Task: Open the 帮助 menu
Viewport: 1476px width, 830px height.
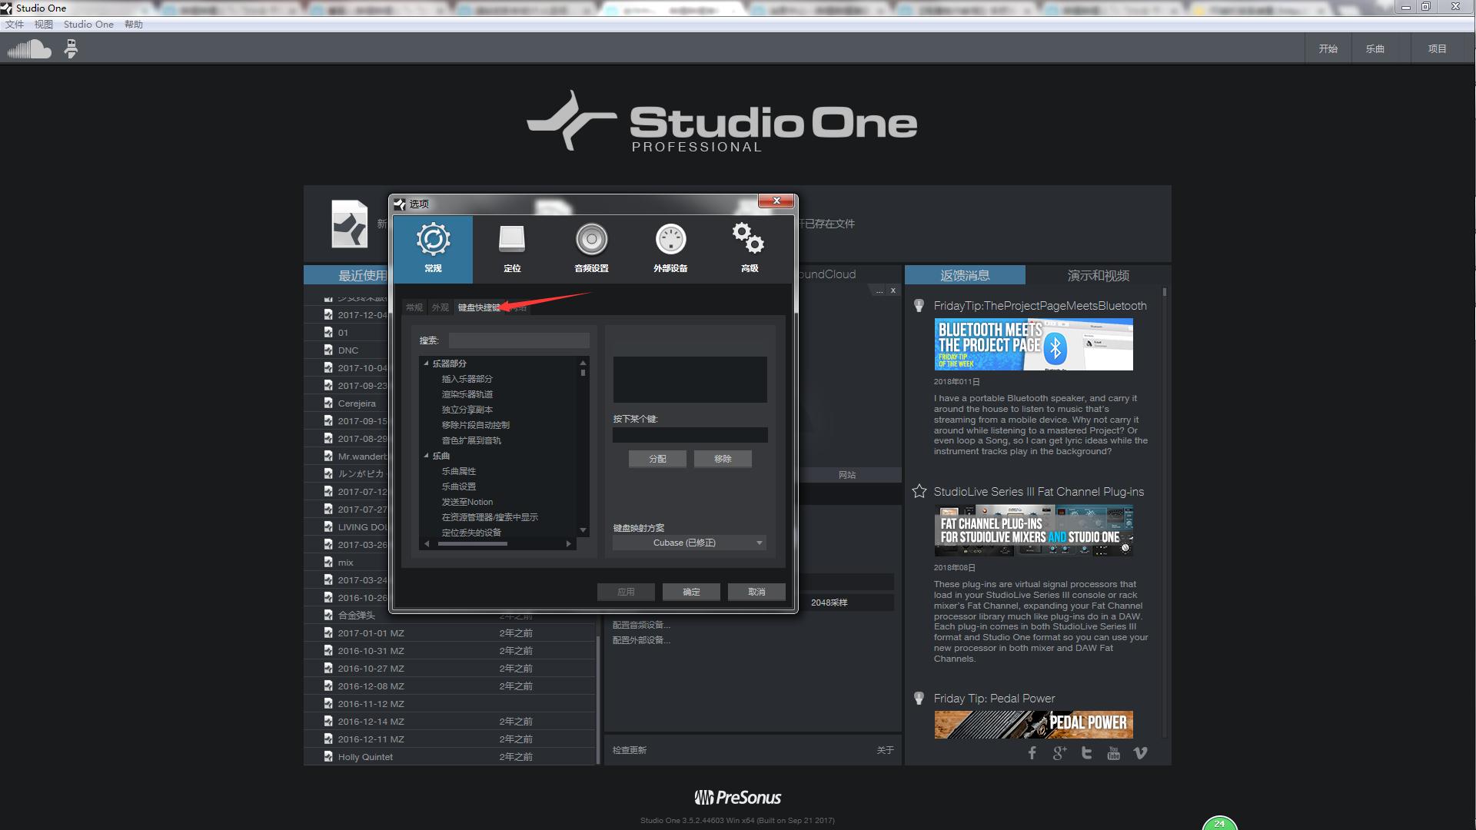Action: 134,24
